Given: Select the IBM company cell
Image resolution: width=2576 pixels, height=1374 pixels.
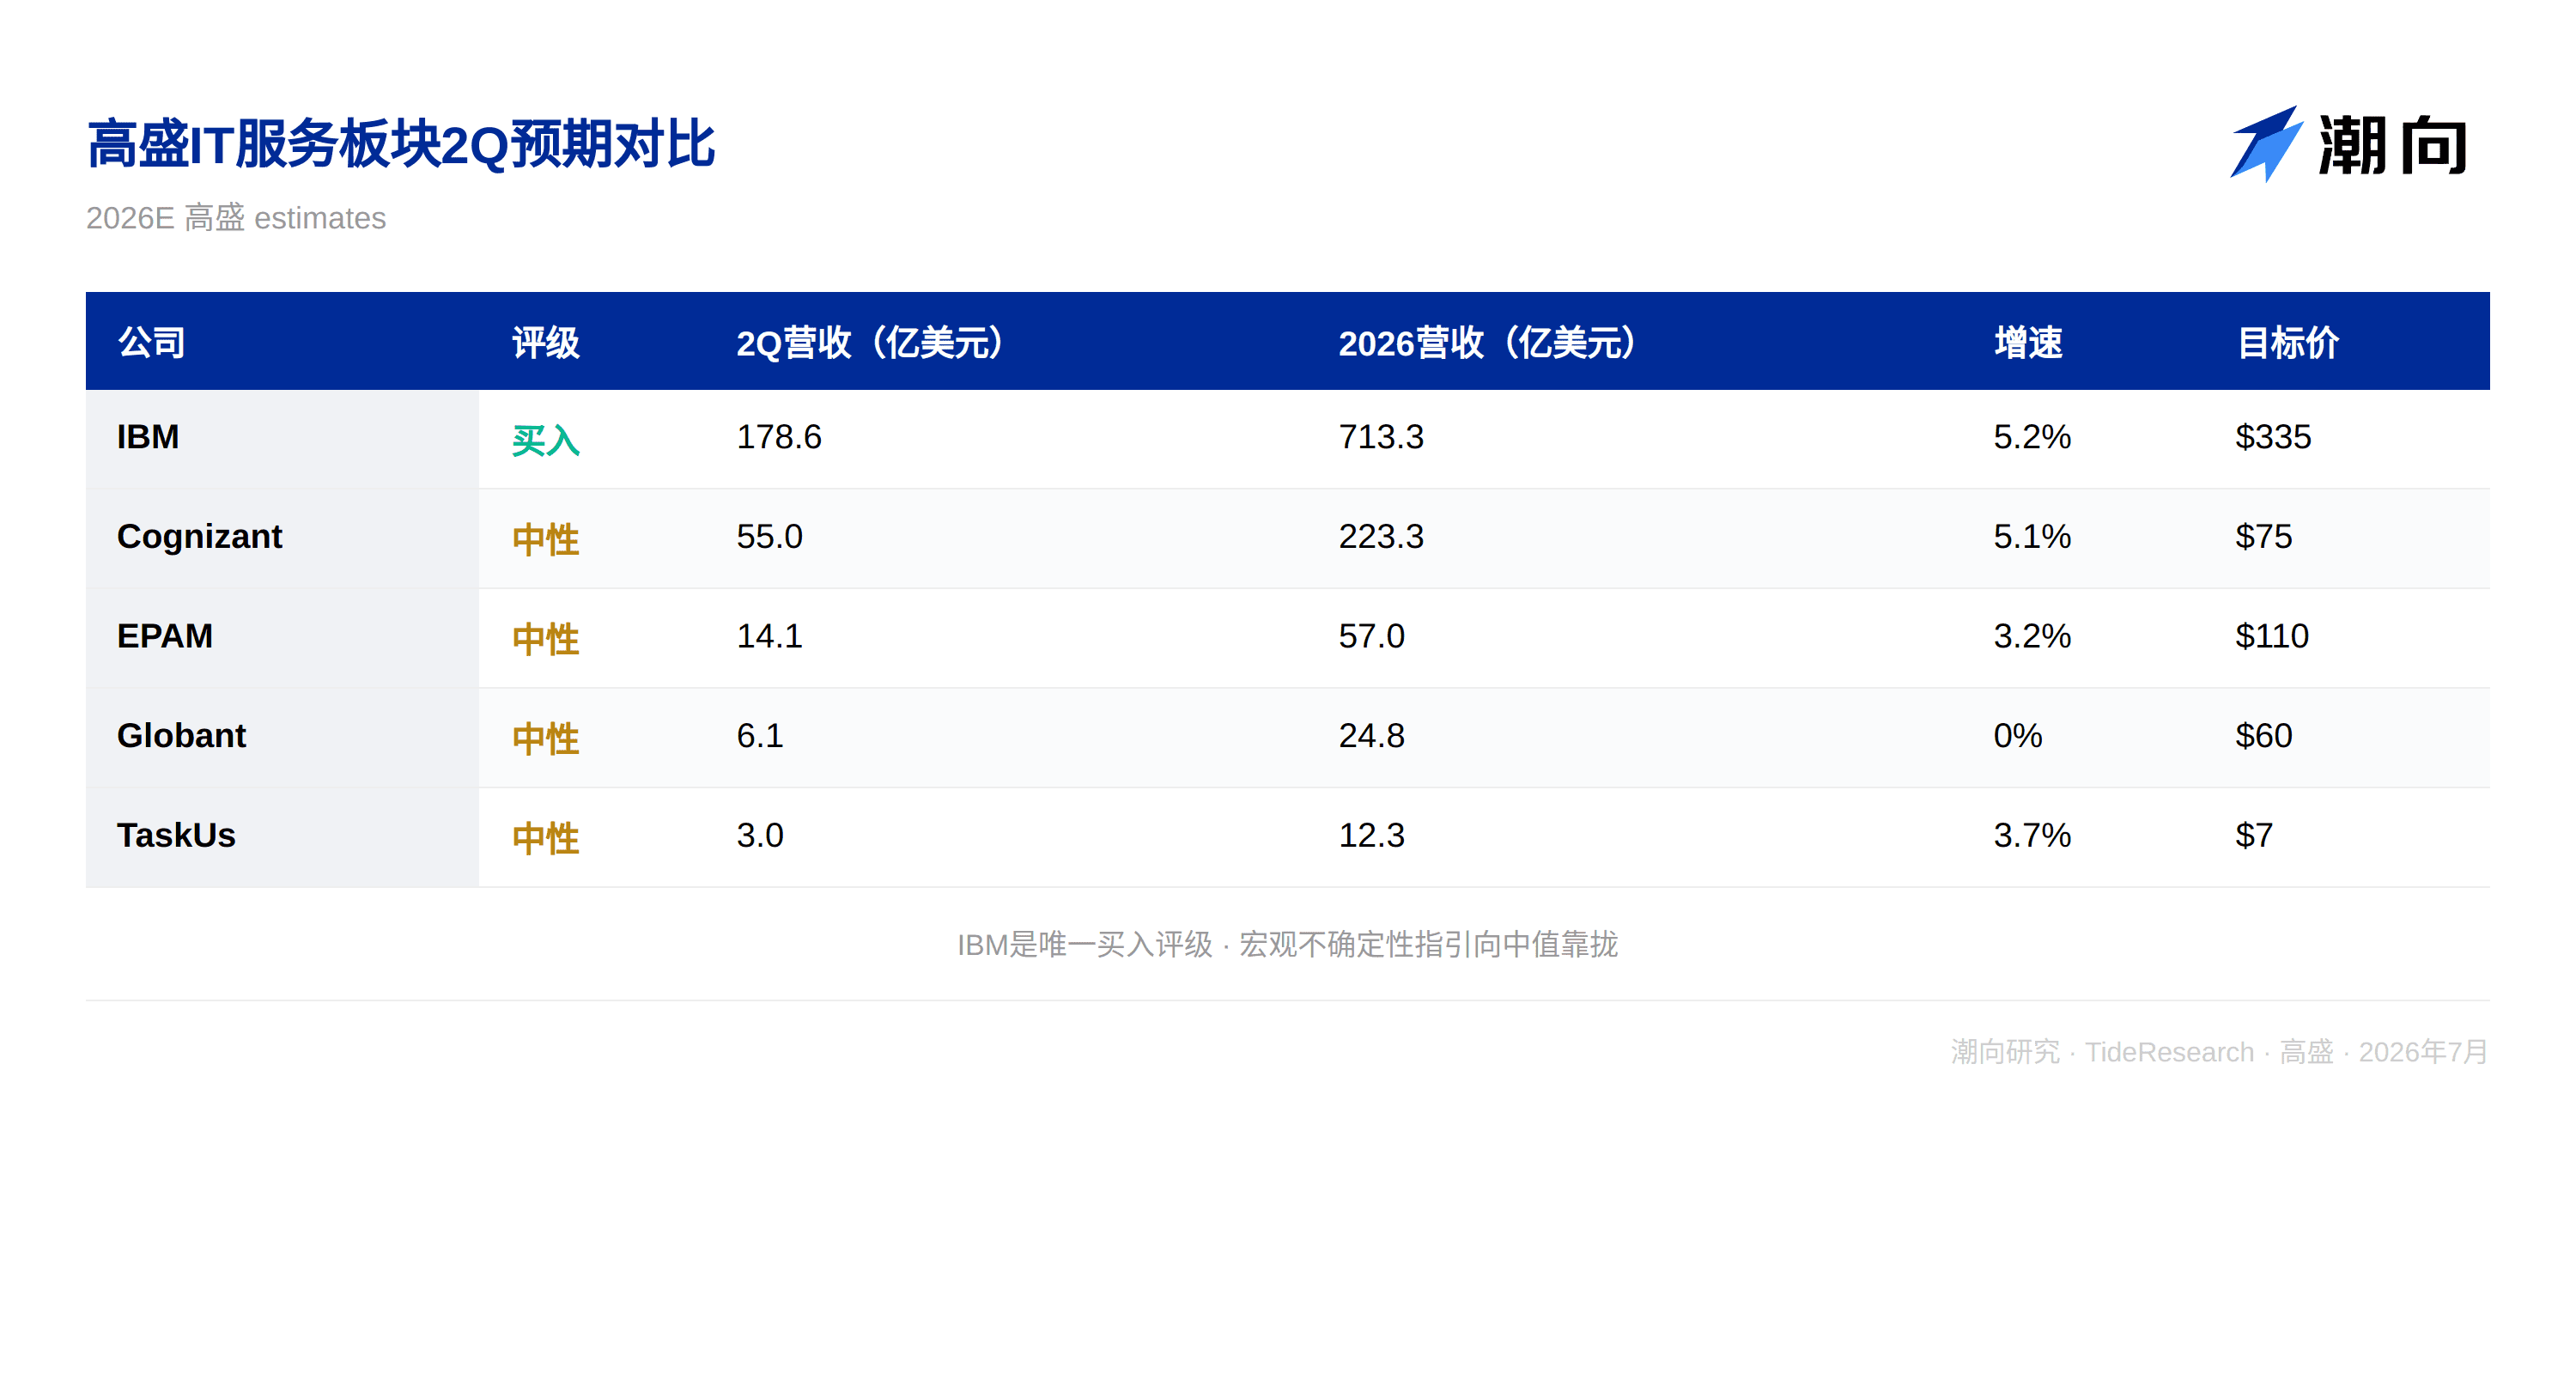Looking at the screenshot, I should 282,438.
